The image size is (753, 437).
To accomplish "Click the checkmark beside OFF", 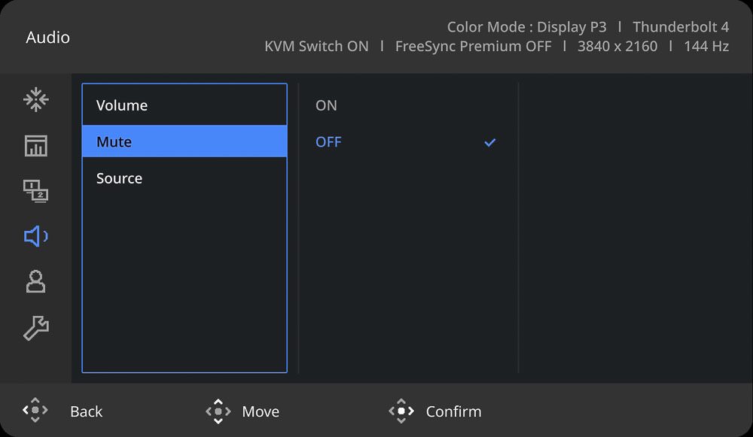I will tap(490, 142).
